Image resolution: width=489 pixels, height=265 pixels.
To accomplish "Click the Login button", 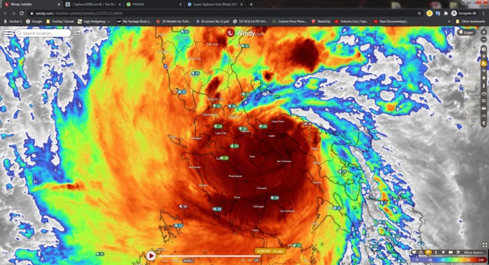I will click(x=468, y=32).
